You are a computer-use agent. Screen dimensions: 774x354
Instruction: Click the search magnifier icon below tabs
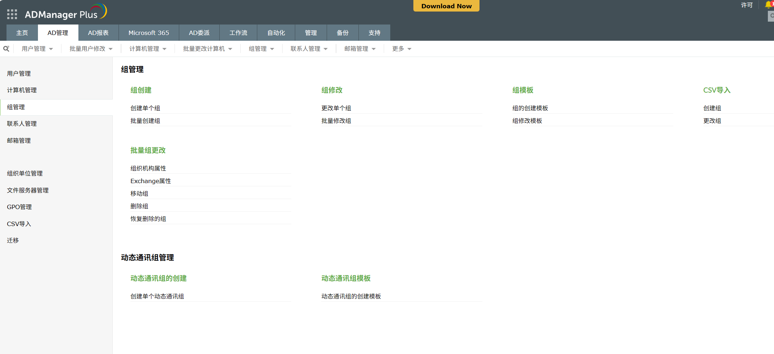(x=6, y=48)
